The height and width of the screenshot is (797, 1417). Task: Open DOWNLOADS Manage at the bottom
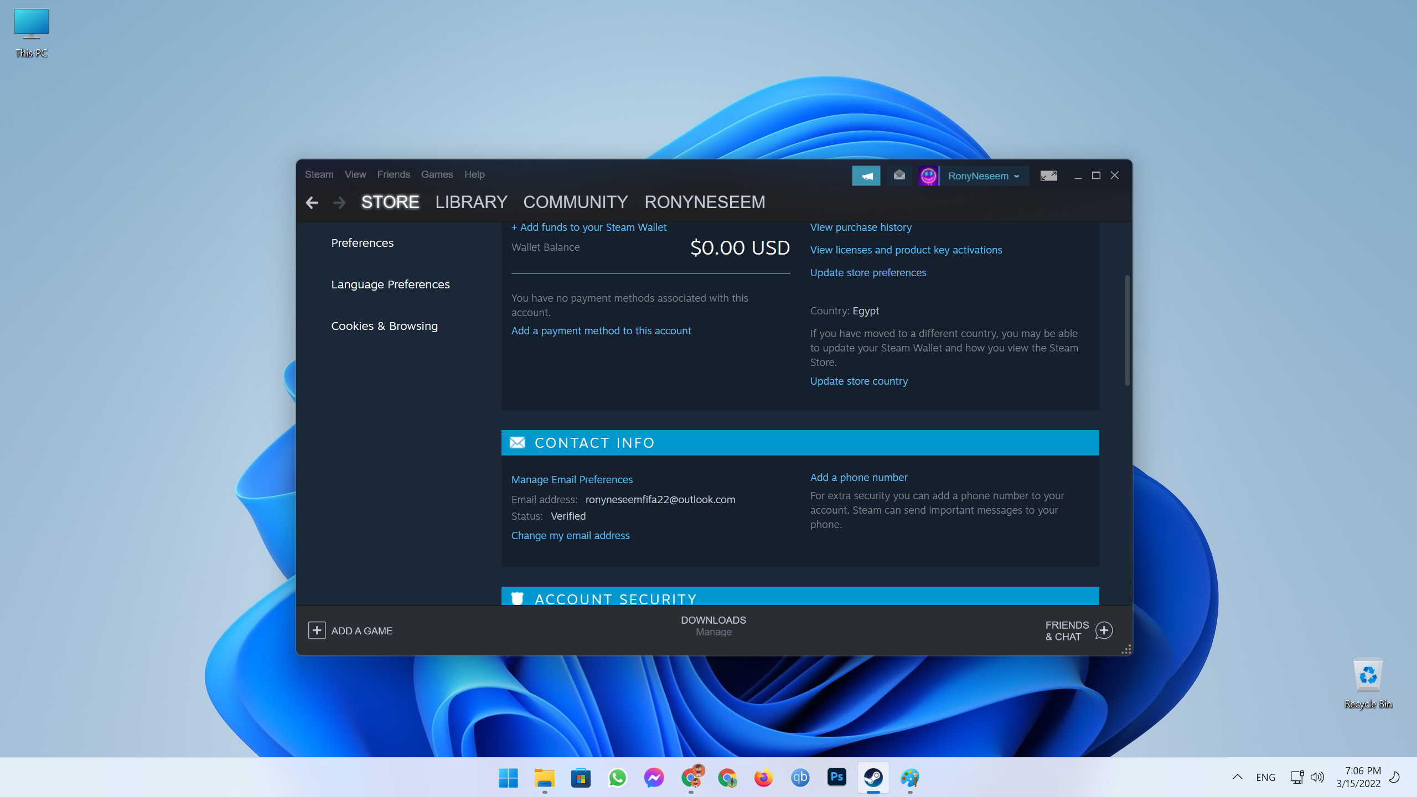coord(713,626)
